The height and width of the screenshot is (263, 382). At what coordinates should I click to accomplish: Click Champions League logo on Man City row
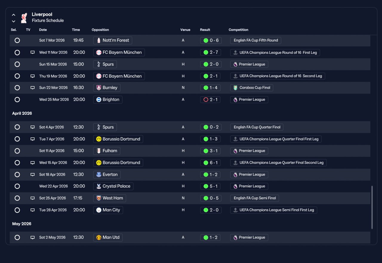[x=235, y=210]
